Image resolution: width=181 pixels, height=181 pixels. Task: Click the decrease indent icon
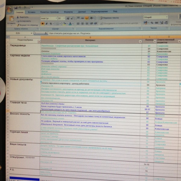91,24
